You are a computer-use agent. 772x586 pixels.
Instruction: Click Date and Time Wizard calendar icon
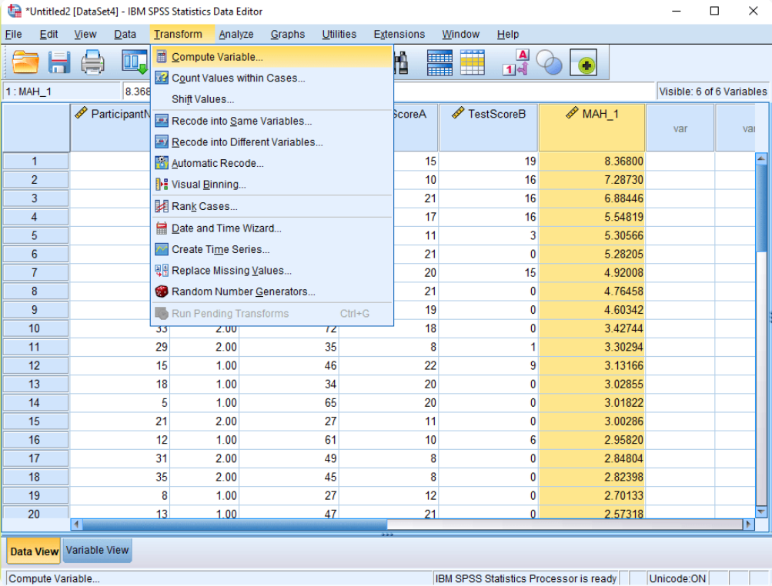(161, 228)
